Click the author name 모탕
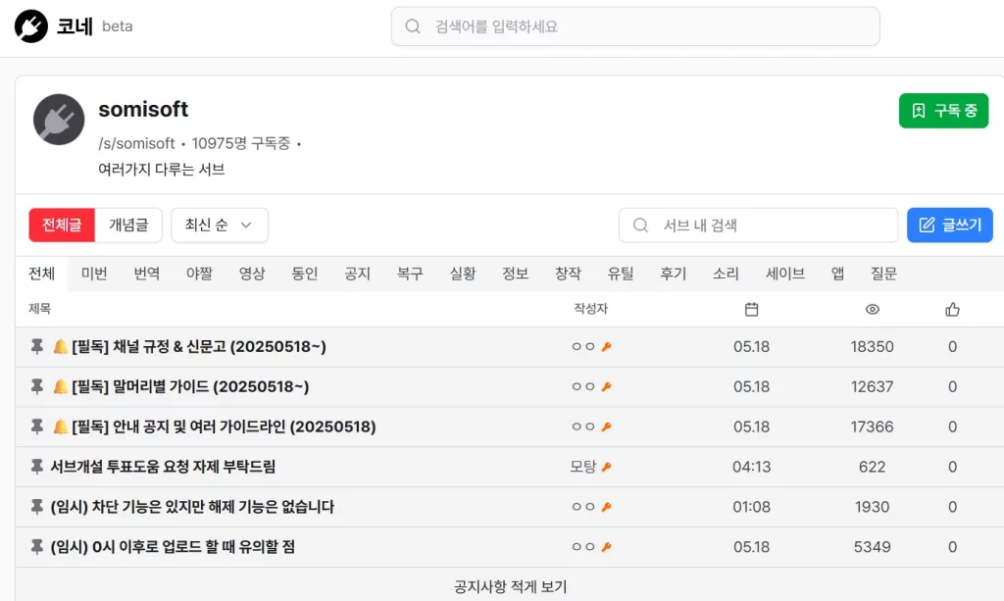This screenshot has width=1004, height=601. pos(582,467)
